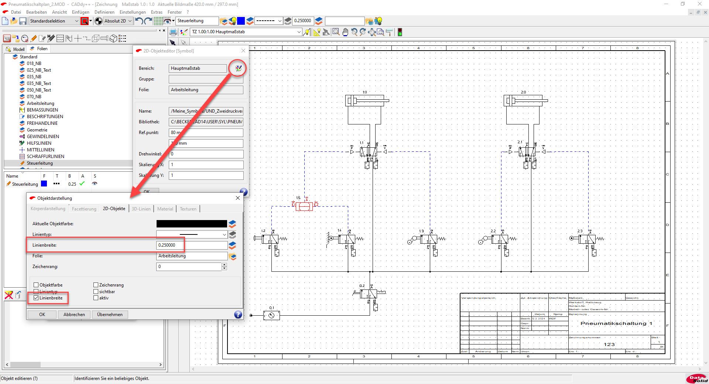This screenshot has width=709, height=384.
Task: Select the Arbeitsleitung layer in the tree
Action: 40,103
